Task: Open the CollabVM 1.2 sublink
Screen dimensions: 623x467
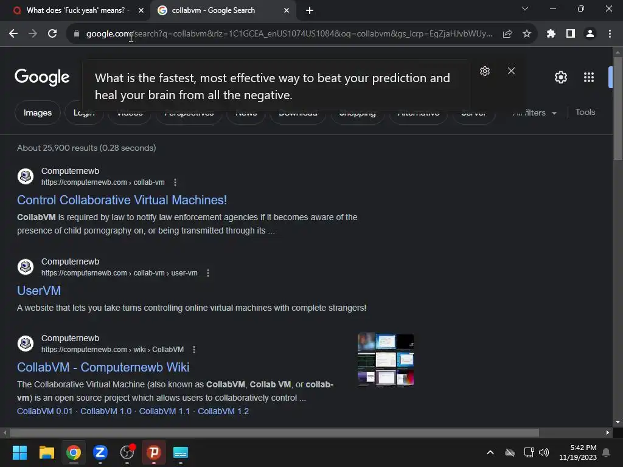Action: [223, 411]
